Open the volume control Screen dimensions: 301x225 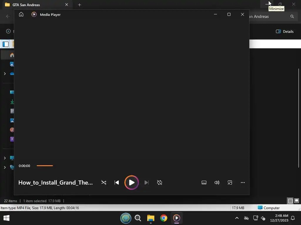coord(217,183)
